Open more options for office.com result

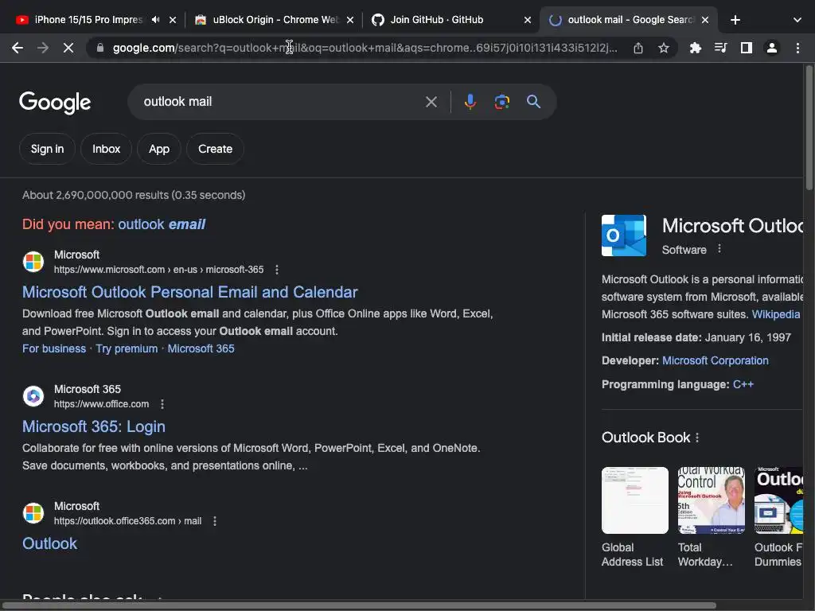pos(162,404)
